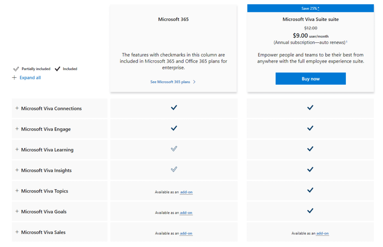Click Viva Learning partial checkmark under Microsoft 365
Viewport: 383px width, 247px height.
coord(174,148)
